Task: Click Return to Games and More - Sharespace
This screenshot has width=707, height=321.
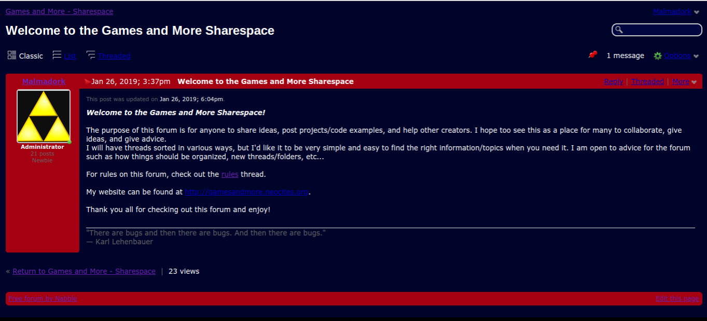Action: click(84, 271)
